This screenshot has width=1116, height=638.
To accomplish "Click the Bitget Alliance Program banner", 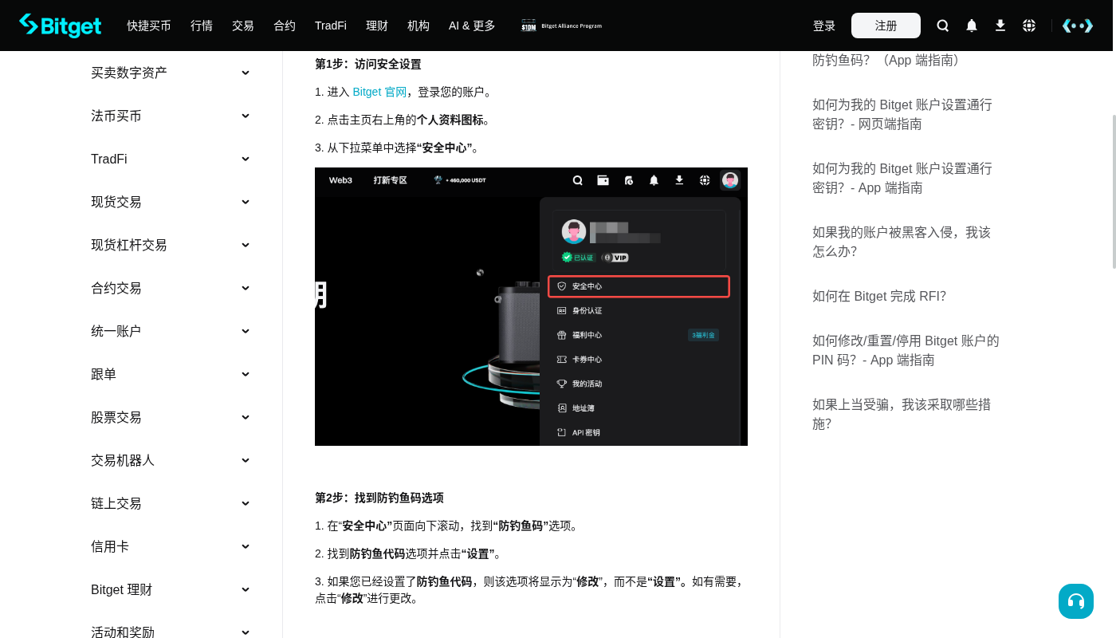I will (x=562, y=26).
